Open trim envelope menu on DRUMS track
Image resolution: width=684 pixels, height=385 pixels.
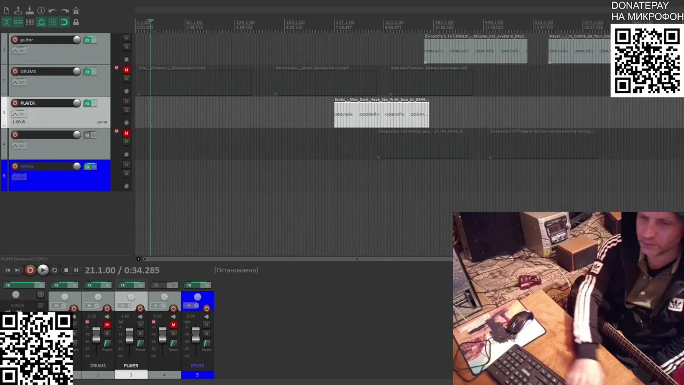tap(19, 82)
